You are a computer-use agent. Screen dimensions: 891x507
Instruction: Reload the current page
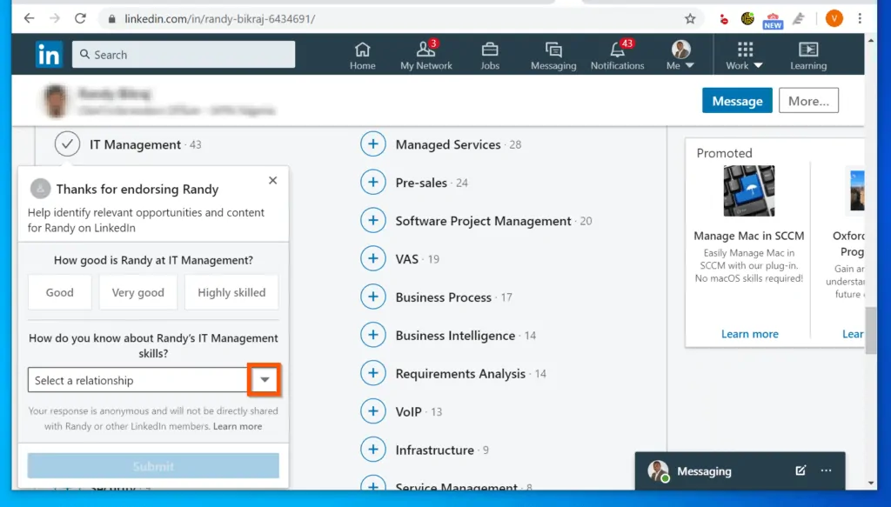[80, 19]
